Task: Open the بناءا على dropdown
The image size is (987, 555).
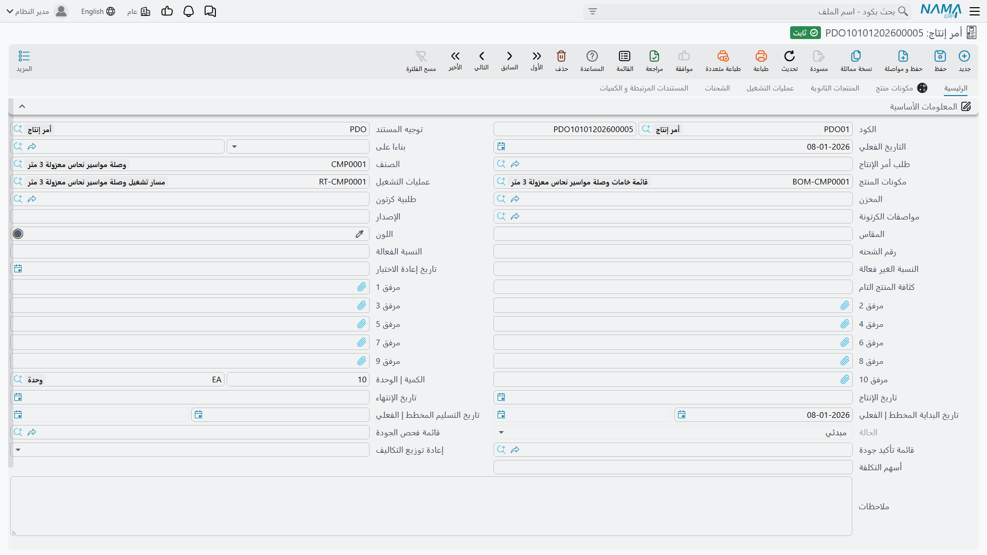Action: pyautogui.click(x=234, y=147)
